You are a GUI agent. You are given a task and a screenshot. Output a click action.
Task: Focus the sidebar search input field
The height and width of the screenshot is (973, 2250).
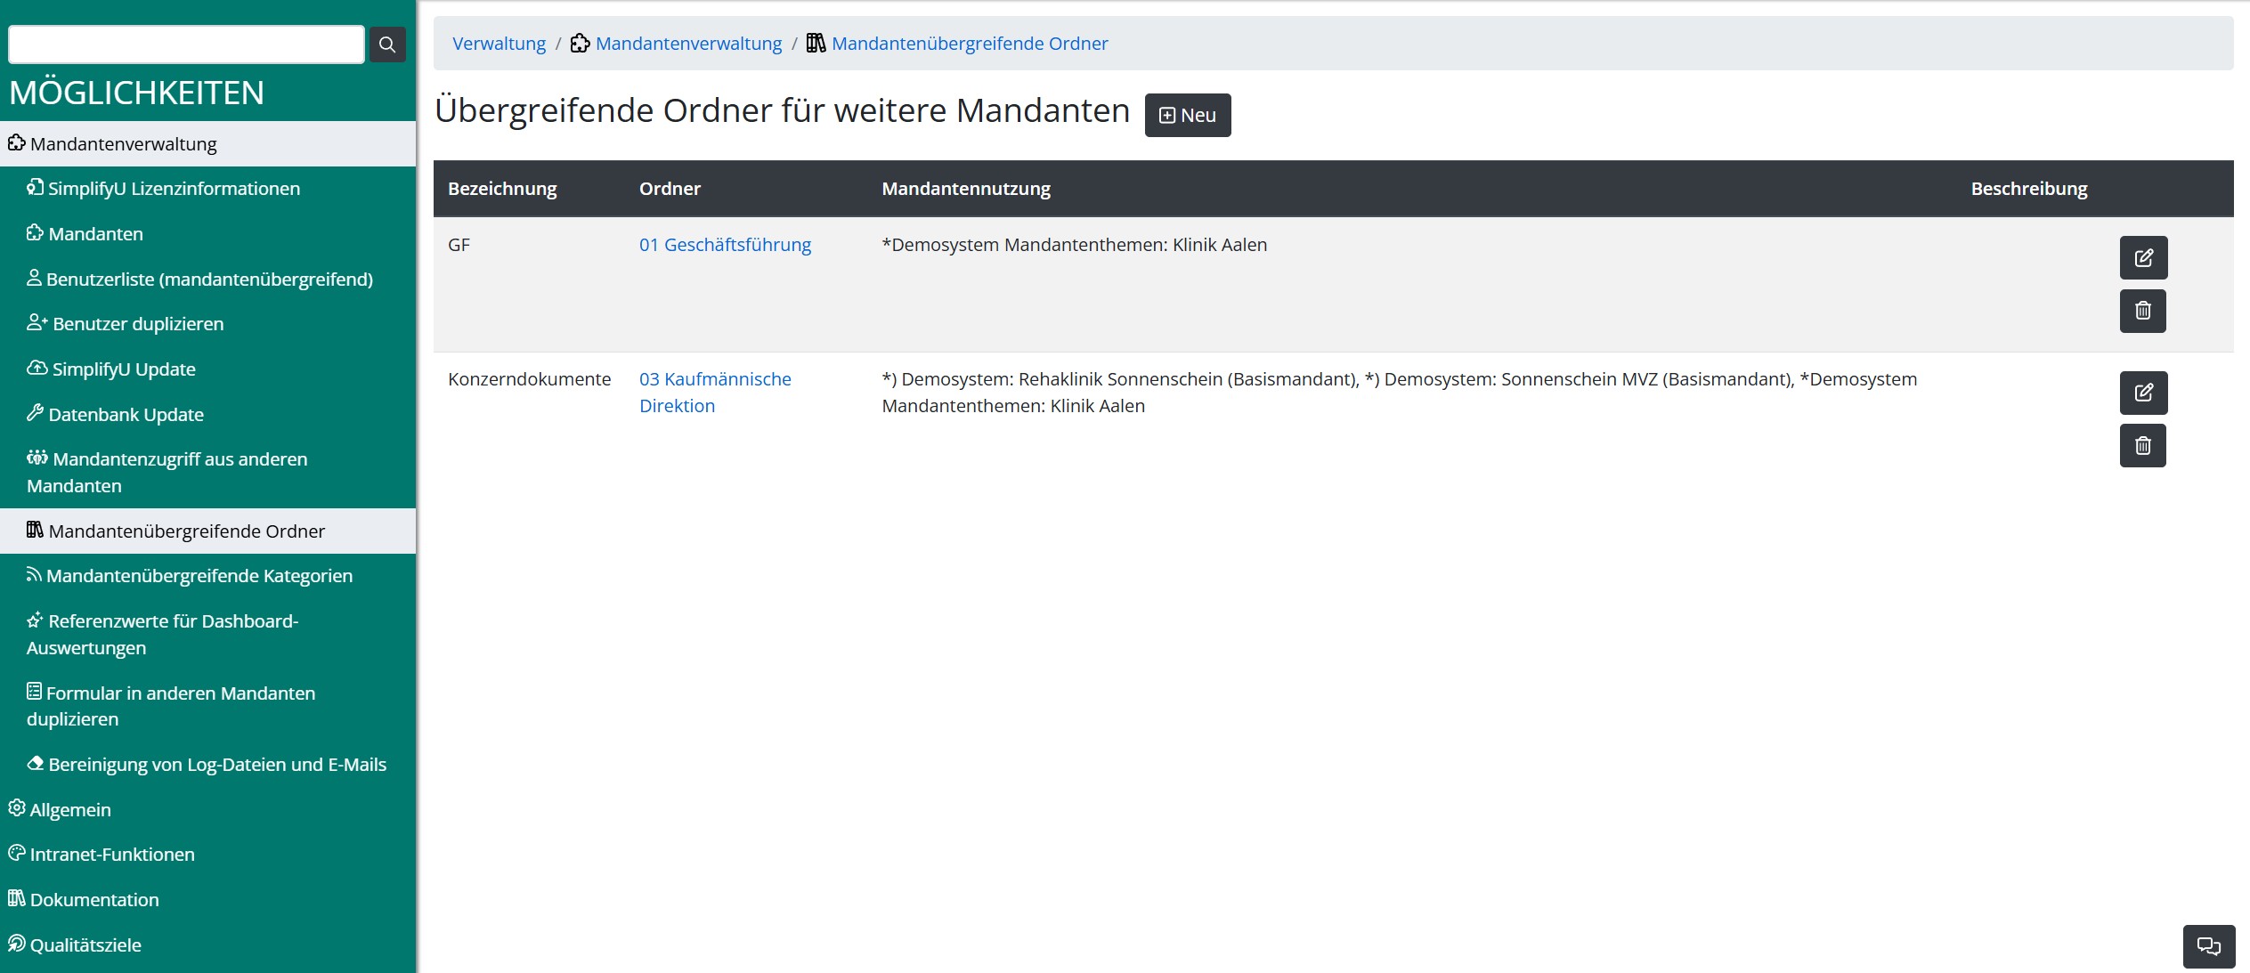(186, 45)
